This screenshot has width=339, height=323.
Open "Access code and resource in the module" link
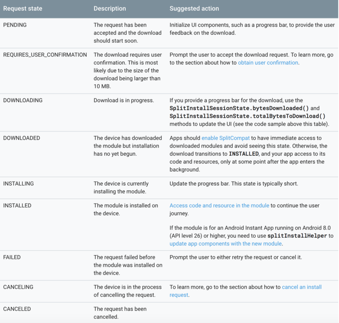(219, 205)
